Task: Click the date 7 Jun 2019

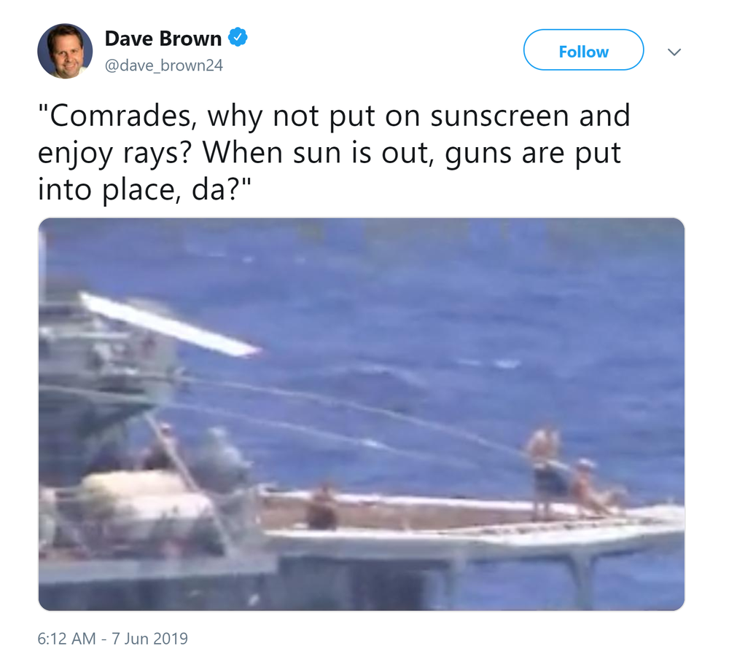Action: click(x=149, y=639)
